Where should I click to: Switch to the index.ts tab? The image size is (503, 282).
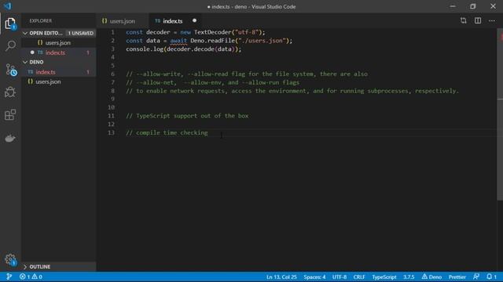[175, 21]
